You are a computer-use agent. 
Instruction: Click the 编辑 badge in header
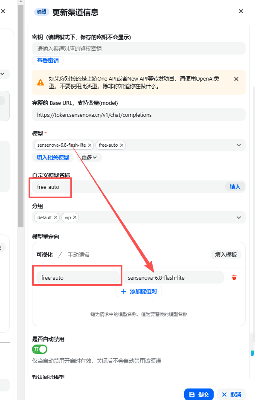[41, 12]
